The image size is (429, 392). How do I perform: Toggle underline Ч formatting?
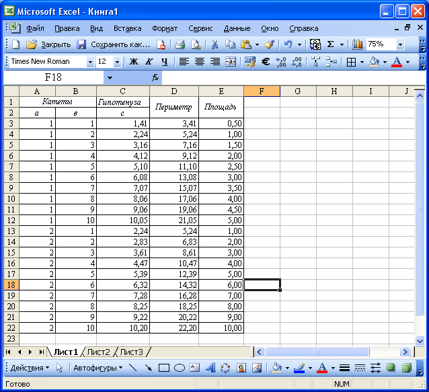click(x=165, y=62)
